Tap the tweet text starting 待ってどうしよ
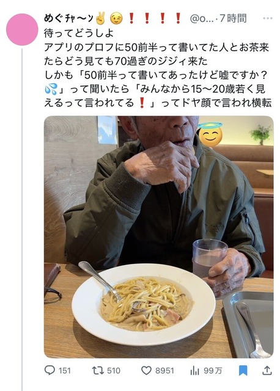 (158, 68)
